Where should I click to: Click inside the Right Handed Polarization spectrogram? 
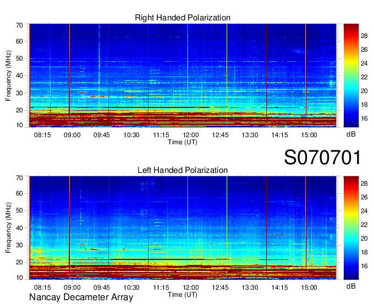coord(183,75)
